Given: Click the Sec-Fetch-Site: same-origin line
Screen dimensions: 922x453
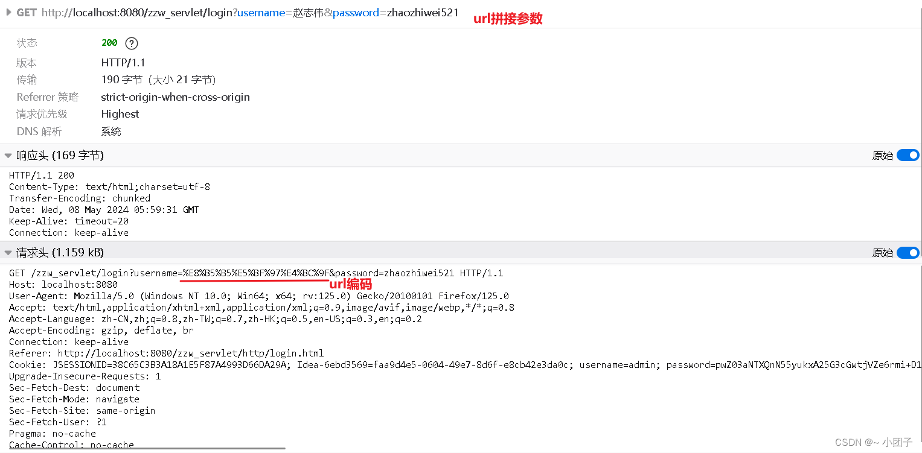Looking at the screenshot, I should [82, 411].
